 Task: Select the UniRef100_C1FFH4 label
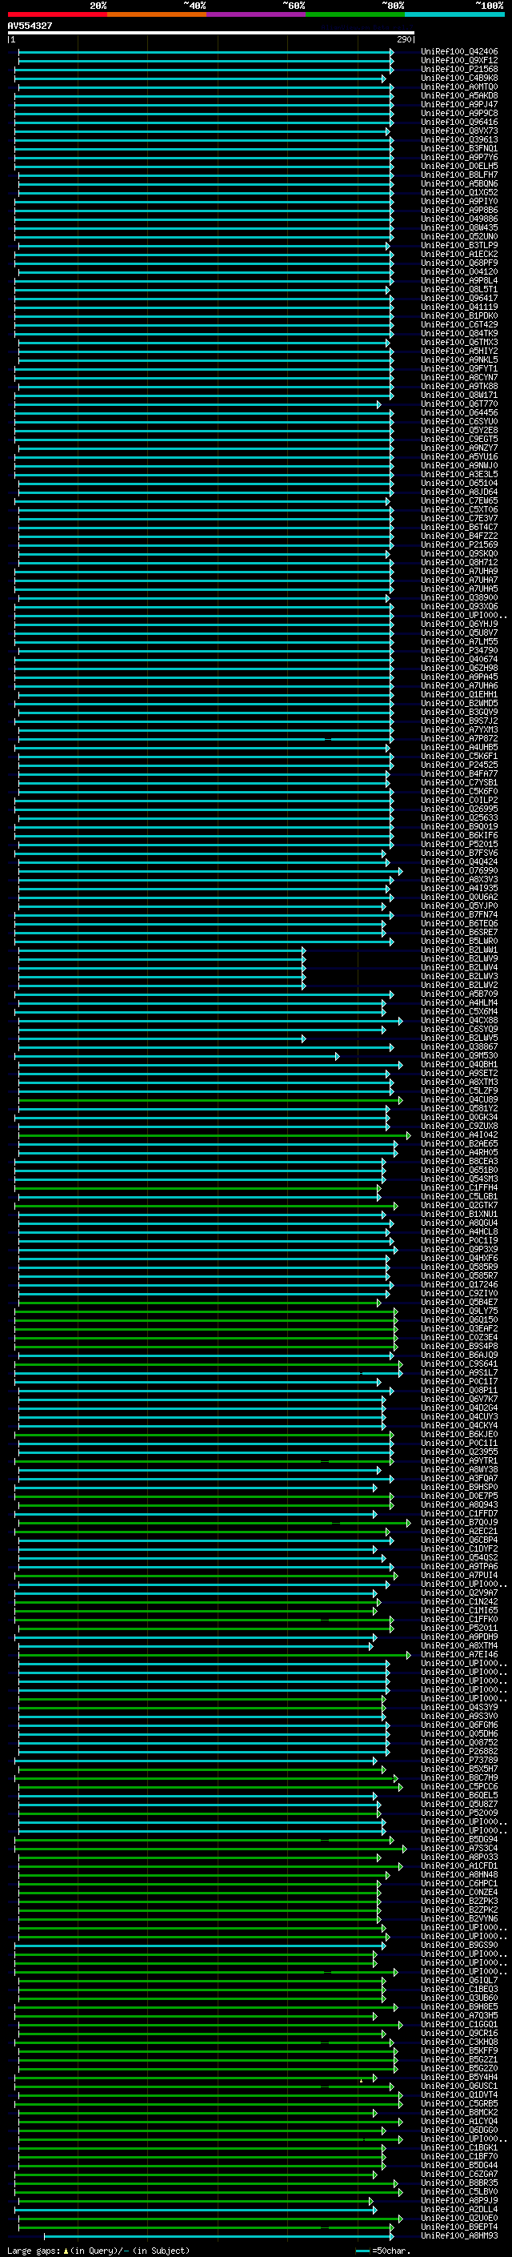click(x=459, y=1188)
